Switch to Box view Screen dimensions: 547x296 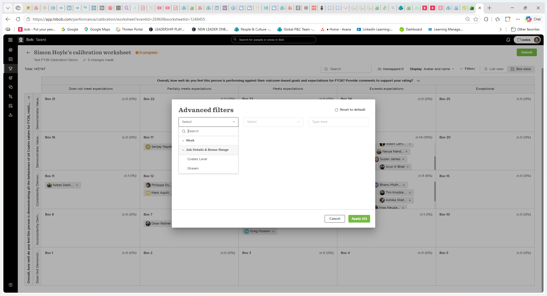(x=520, y=69)
